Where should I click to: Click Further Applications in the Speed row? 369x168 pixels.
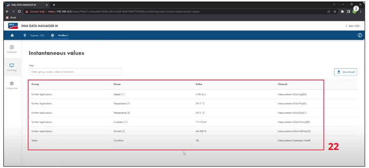click(42, 94)
